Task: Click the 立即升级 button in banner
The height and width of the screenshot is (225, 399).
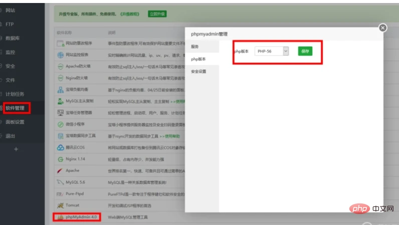Action: coord(157,14)
